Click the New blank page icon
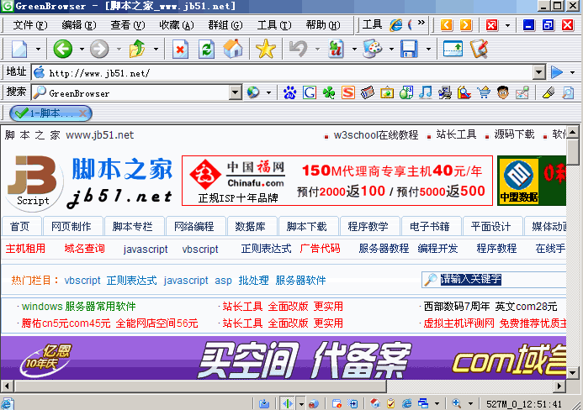 pyautogui.click(x=19, y=49)
